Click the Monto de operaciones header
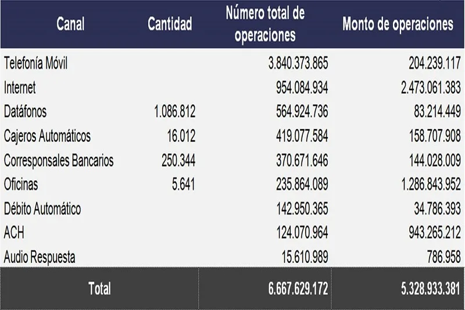465x310 pixels. click(398, 24)
